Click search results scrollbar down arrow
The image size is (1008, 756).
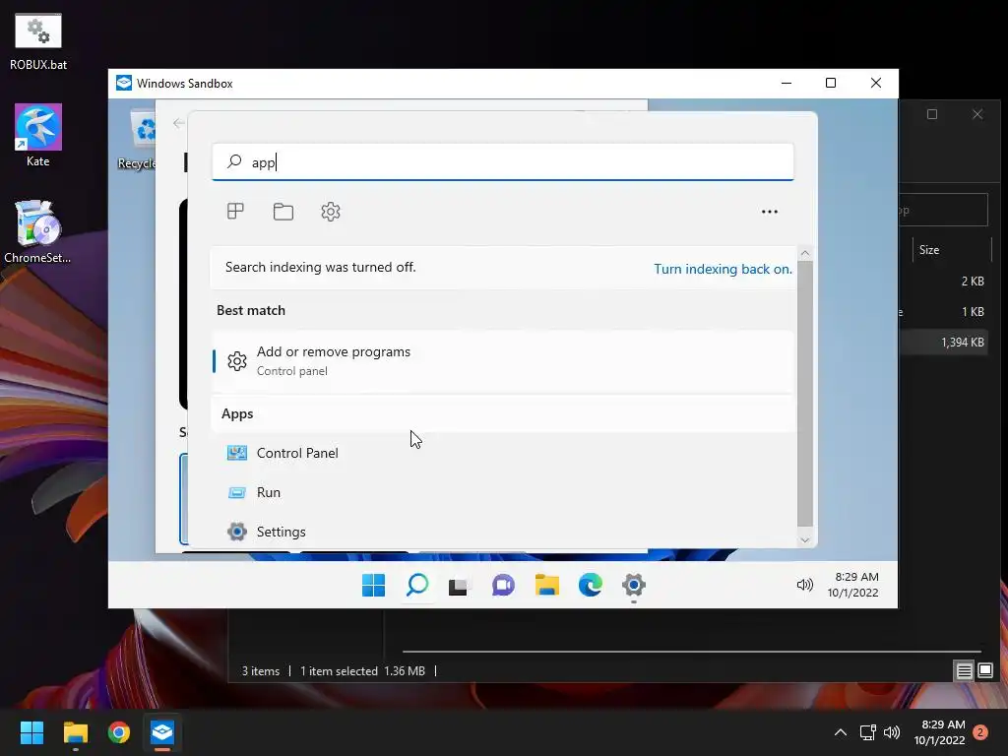pyautogui.click(x=805, y=540)
